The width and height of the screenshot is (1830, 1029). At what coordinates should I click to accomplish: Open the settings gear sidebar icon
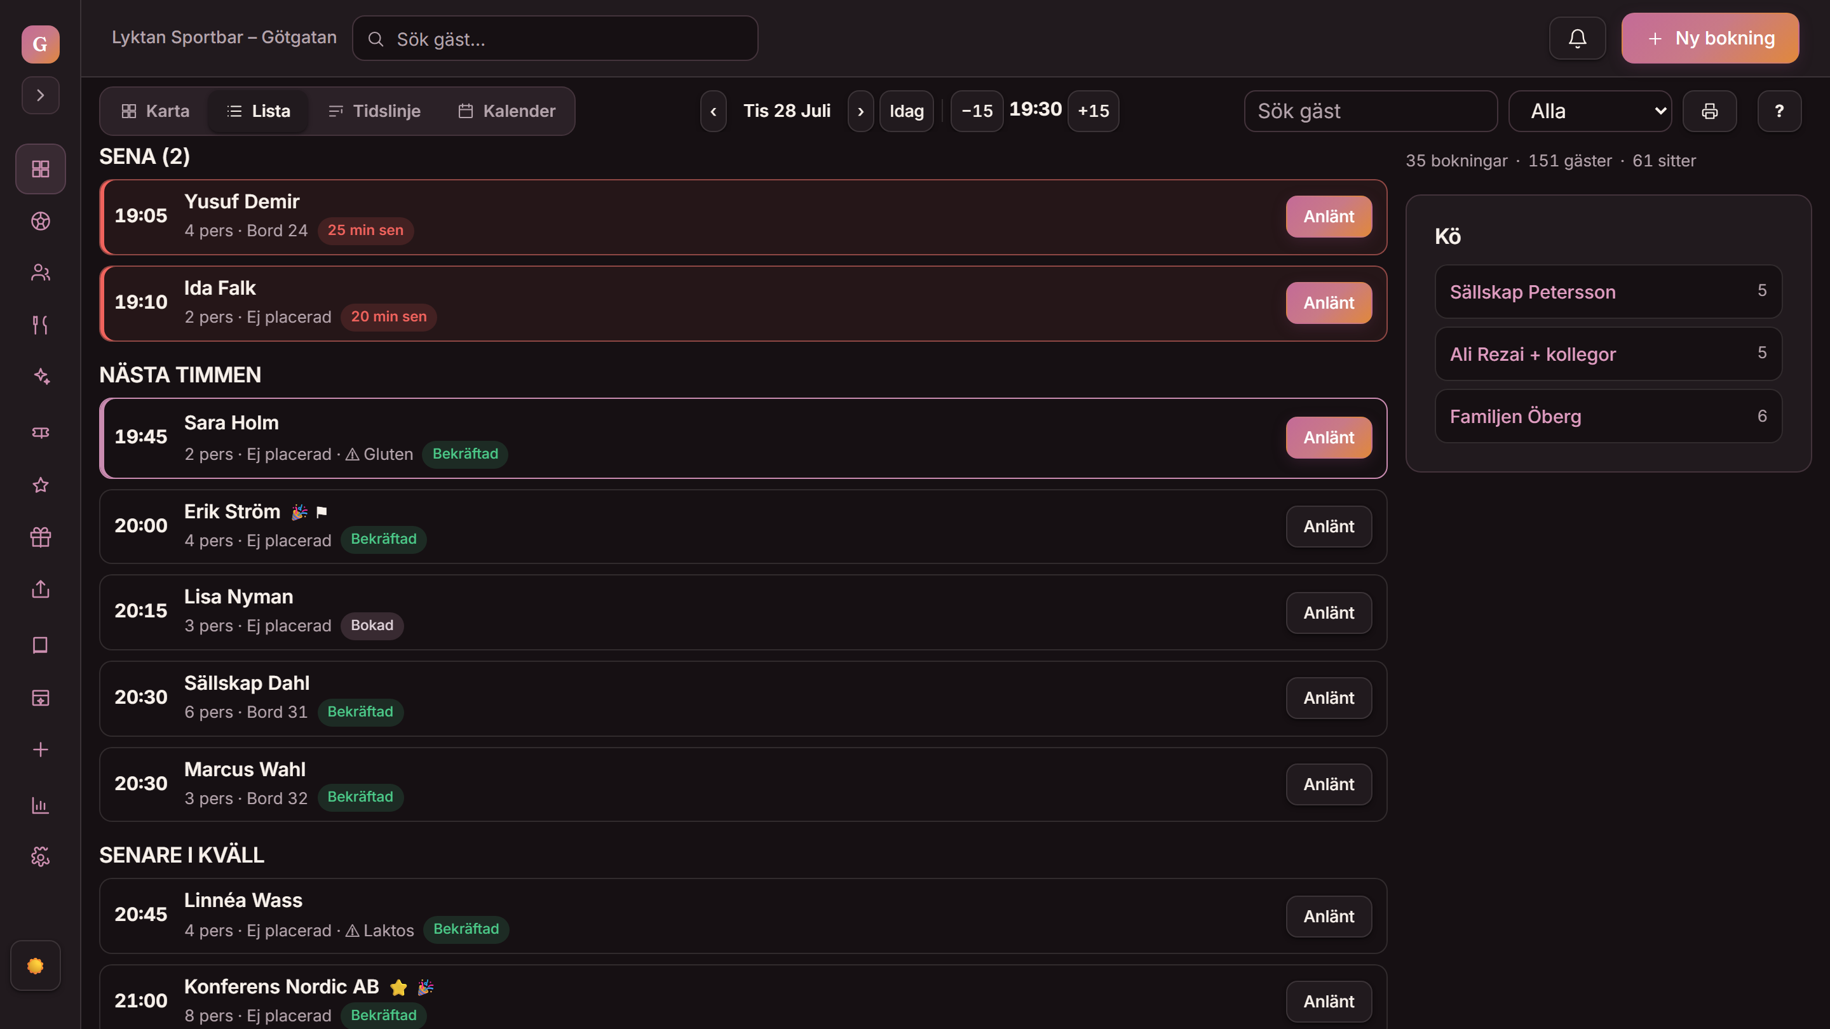pos(41,857)
